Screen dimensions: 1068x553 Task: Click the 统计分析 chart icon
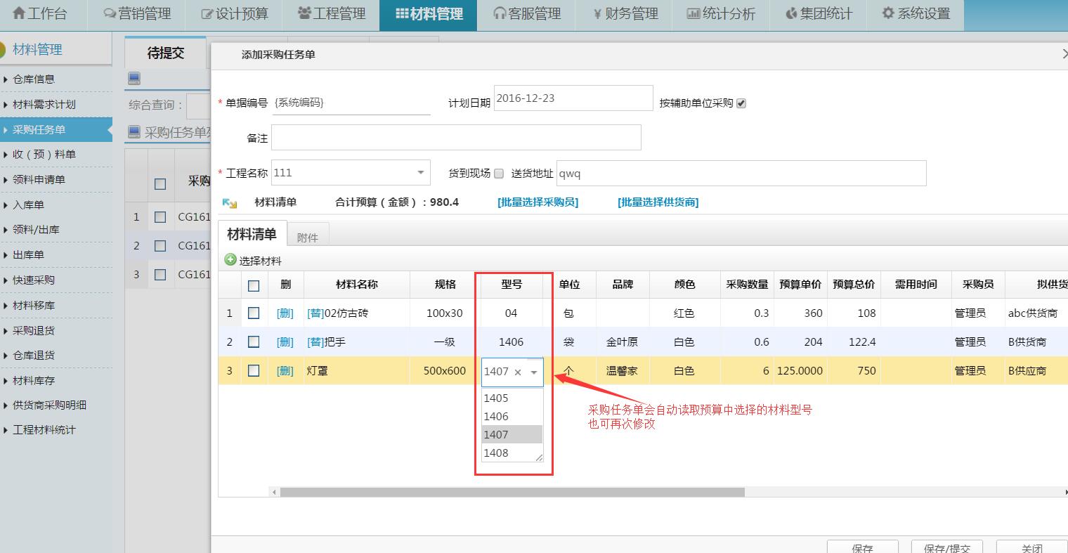pyautogui.click(x=693, y=13)
